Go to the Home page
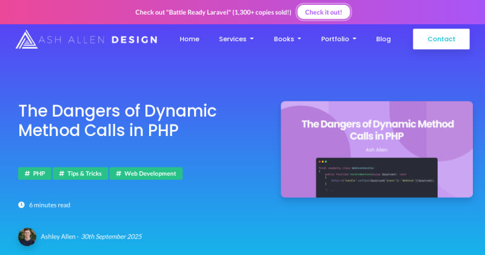This screenshot has height=255, width=485. [x=189, y=39]
